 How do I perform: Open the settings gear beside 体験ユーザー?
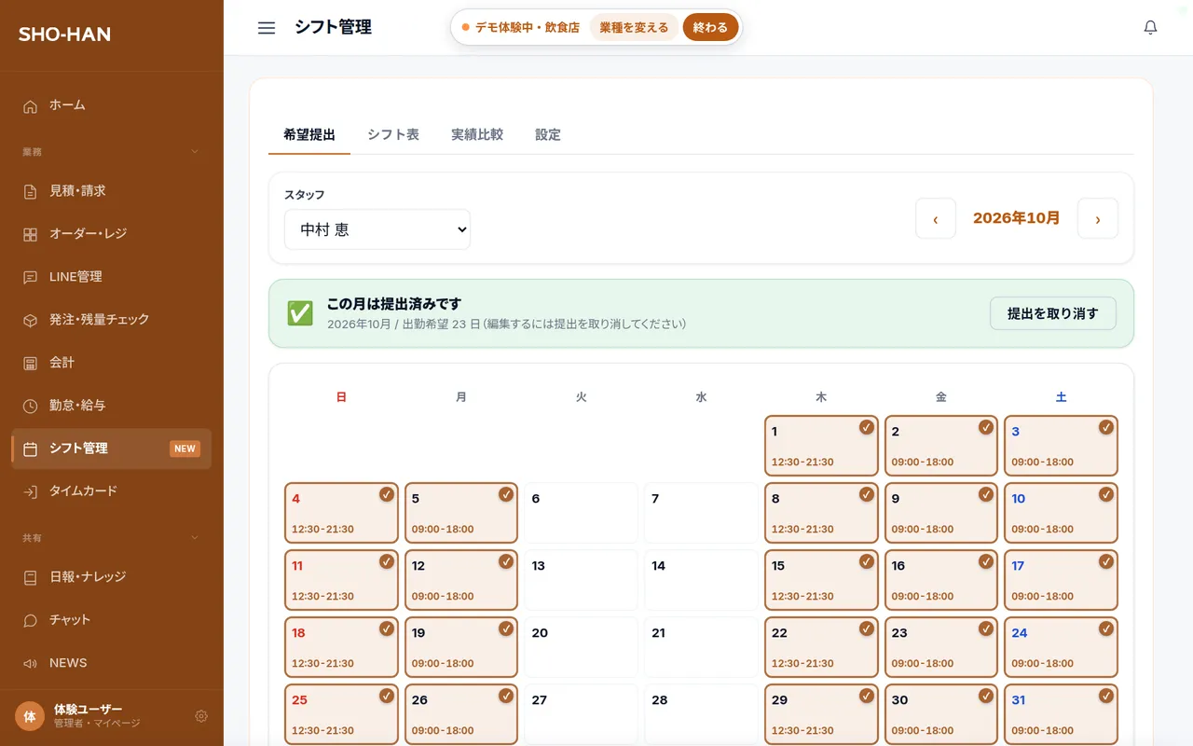(201, 716)
